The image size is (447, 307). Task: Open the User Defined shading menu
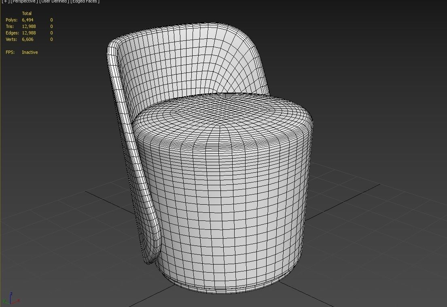54,2
